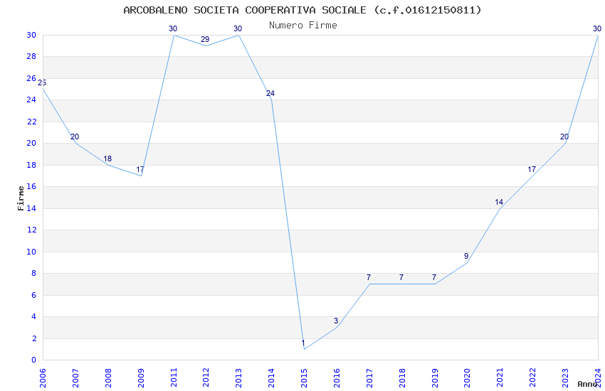Screen dimensions: 605x391
Task: Select the 2017 year label on x-axis
Action: pos(369,377)
